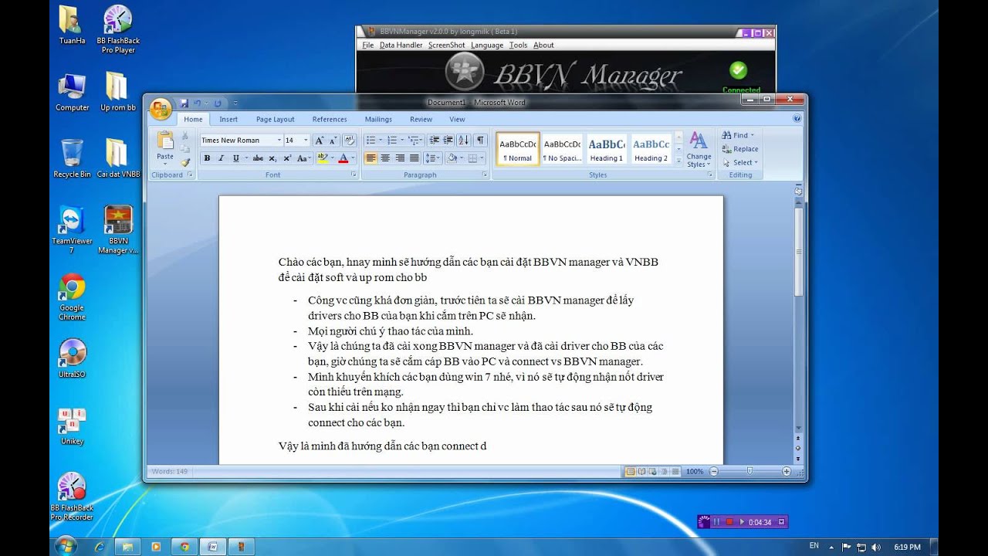Click the Highlight color icon
The height and width of the screenshot is (556, 988).
tap(323, 158)
